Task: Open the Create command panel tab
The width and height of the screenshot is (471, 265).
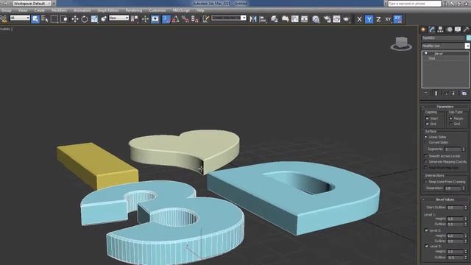Action: pos(423,29)
